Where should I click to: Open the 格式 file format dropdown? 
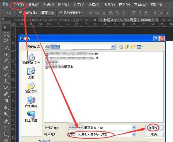coord(134,134)
